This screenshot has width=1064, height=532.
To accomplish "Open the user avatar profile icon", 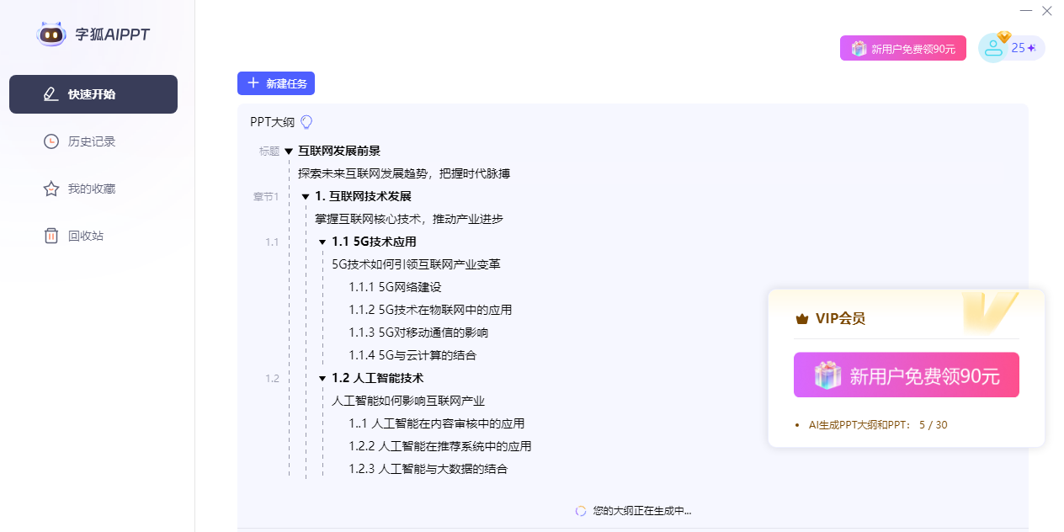I will [993, 48].
